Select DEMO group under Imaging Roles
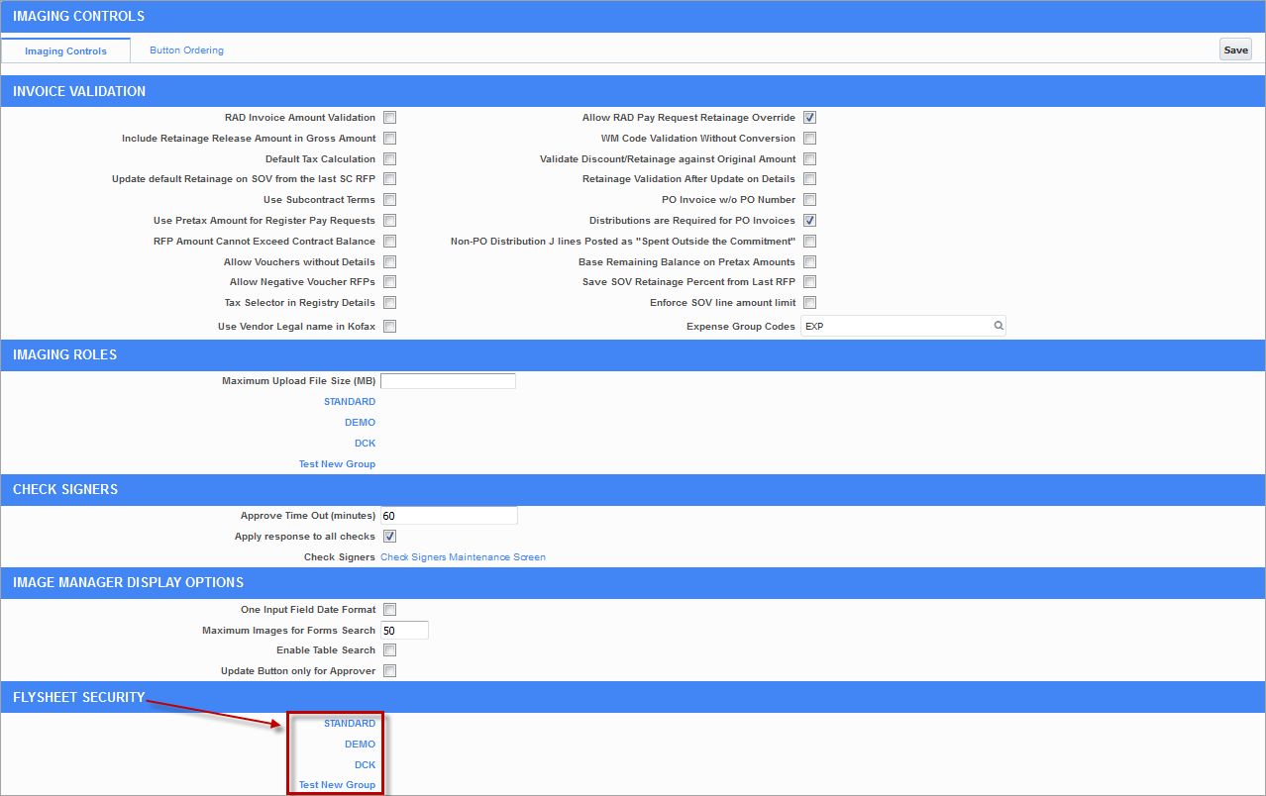 tap(361, 423)
